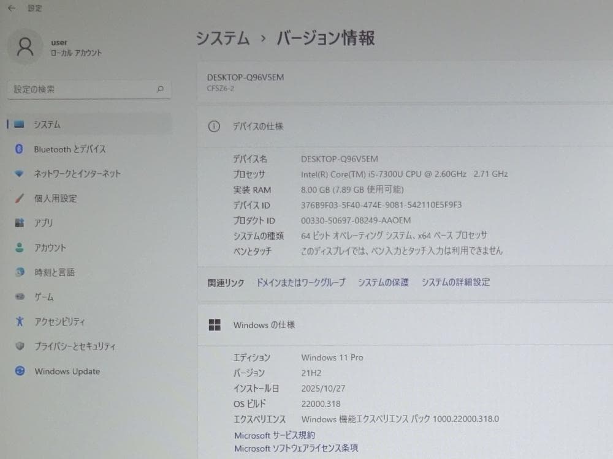Open 時刻と言語 settings
The height and width of the screenshot is (459, 613).
tap(89, 272)
